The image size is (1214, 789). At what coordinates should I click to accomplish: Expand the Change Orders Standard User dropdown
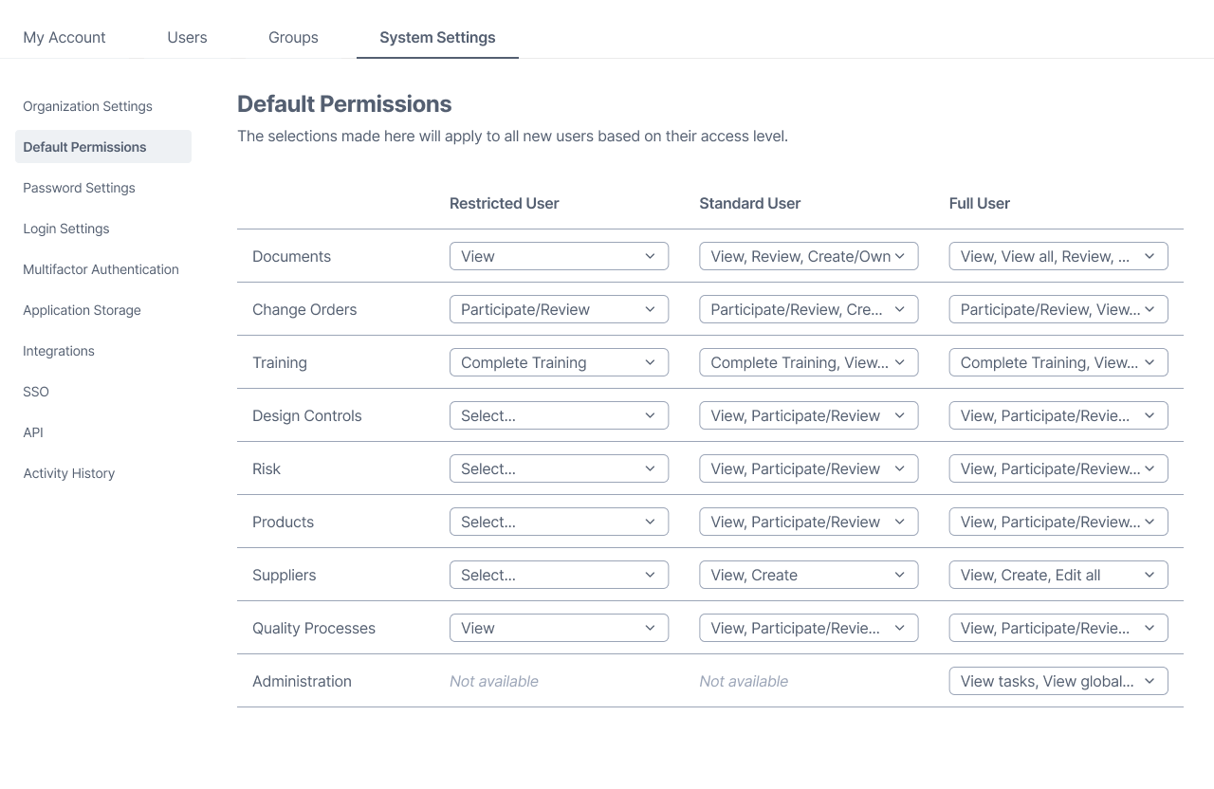click(x=808, y=309)
